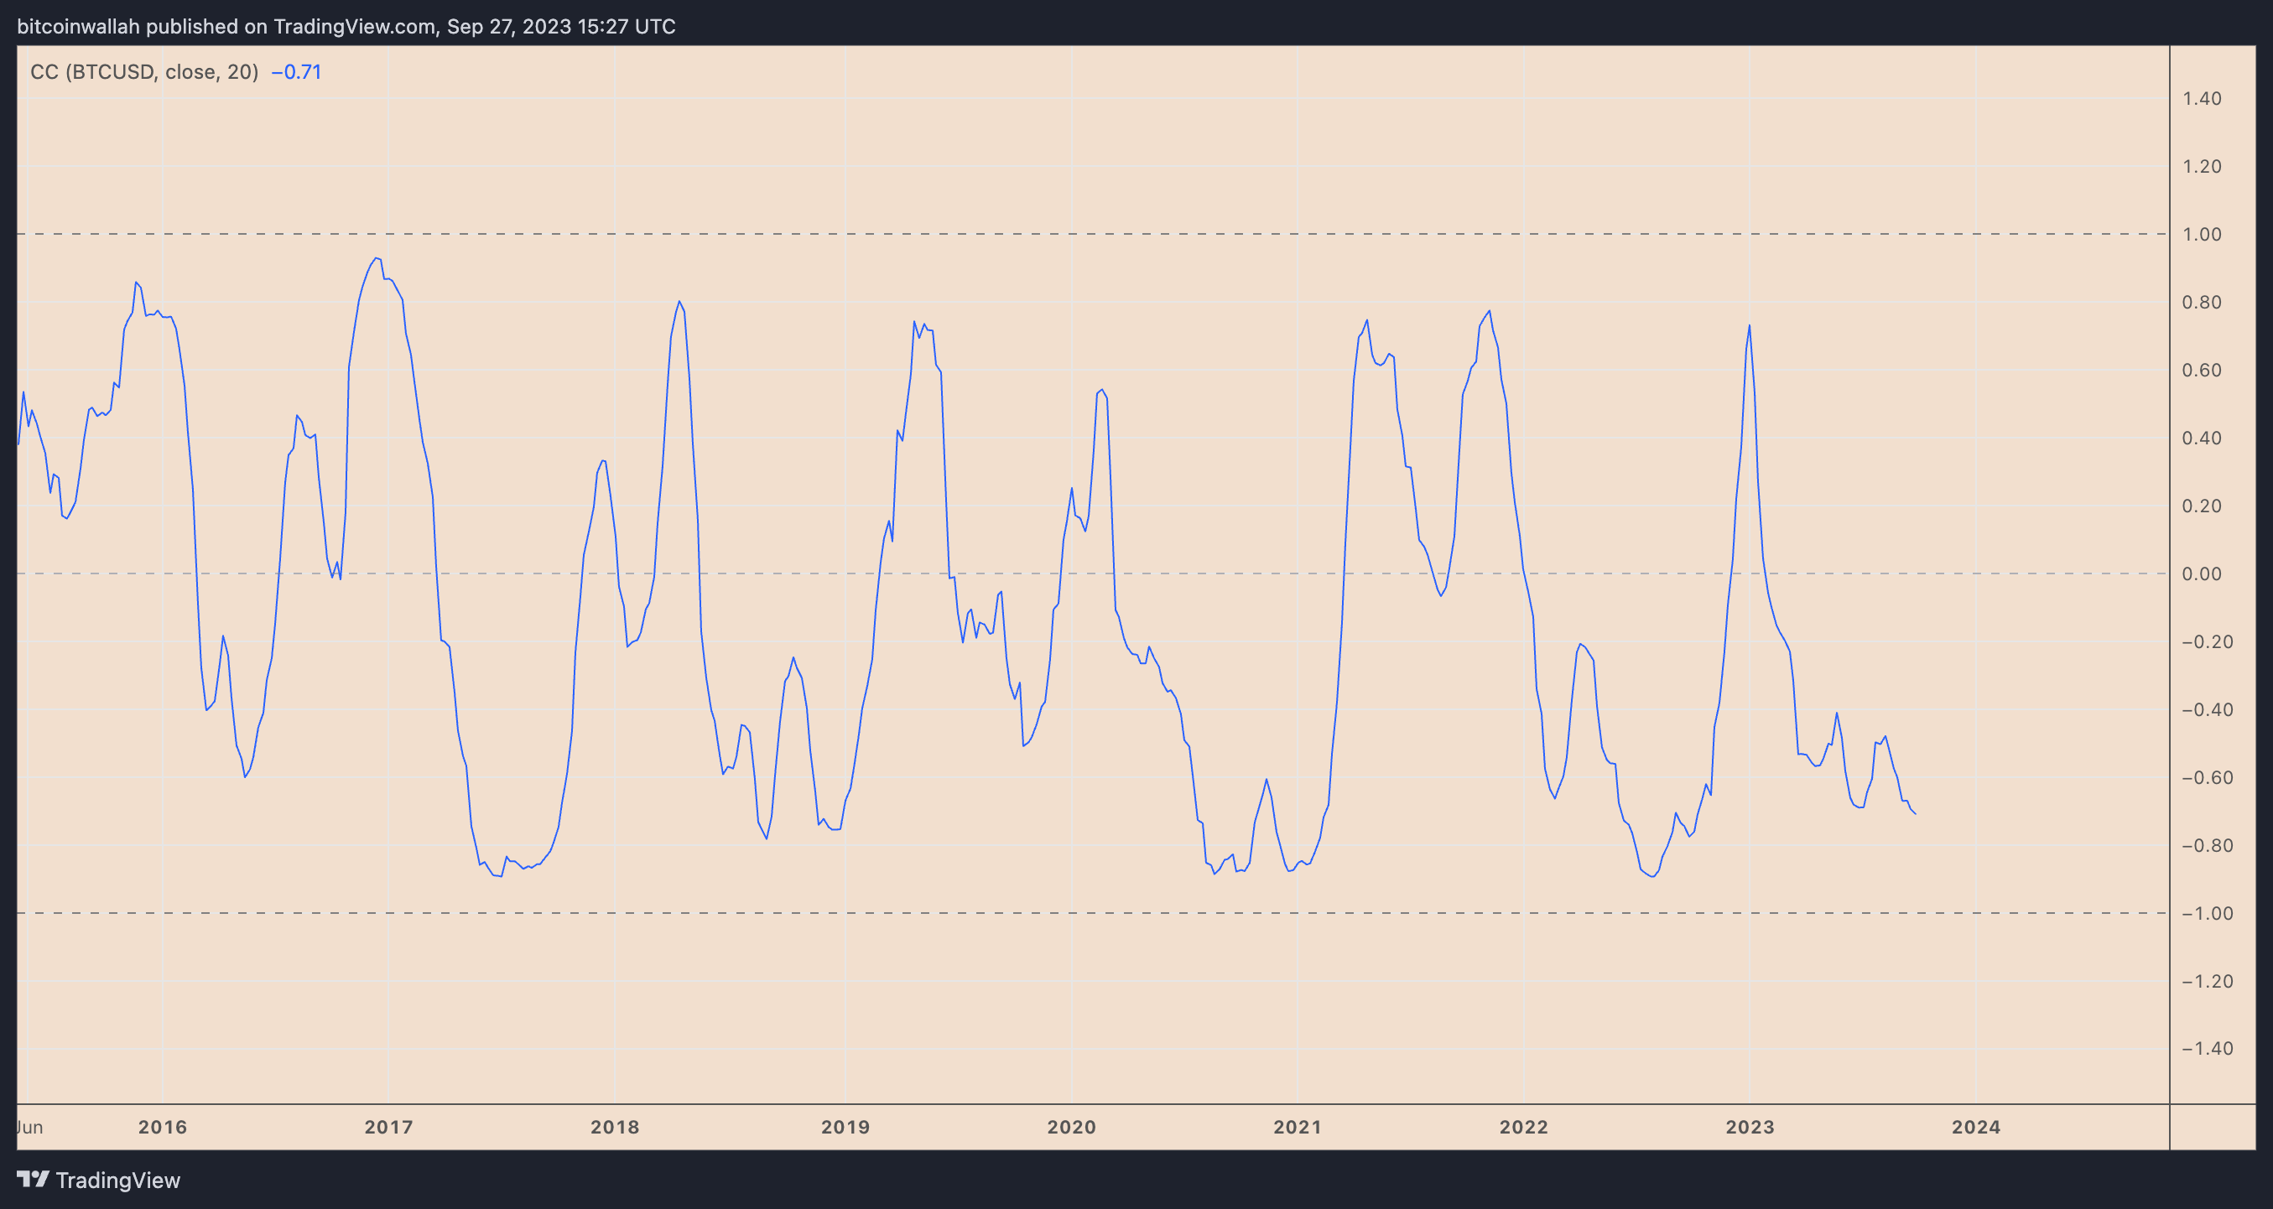The width and height of the screenshot is (2273, 1209).
Task: Click the 2021 label on time axis
Action: pos(1297,1127)
